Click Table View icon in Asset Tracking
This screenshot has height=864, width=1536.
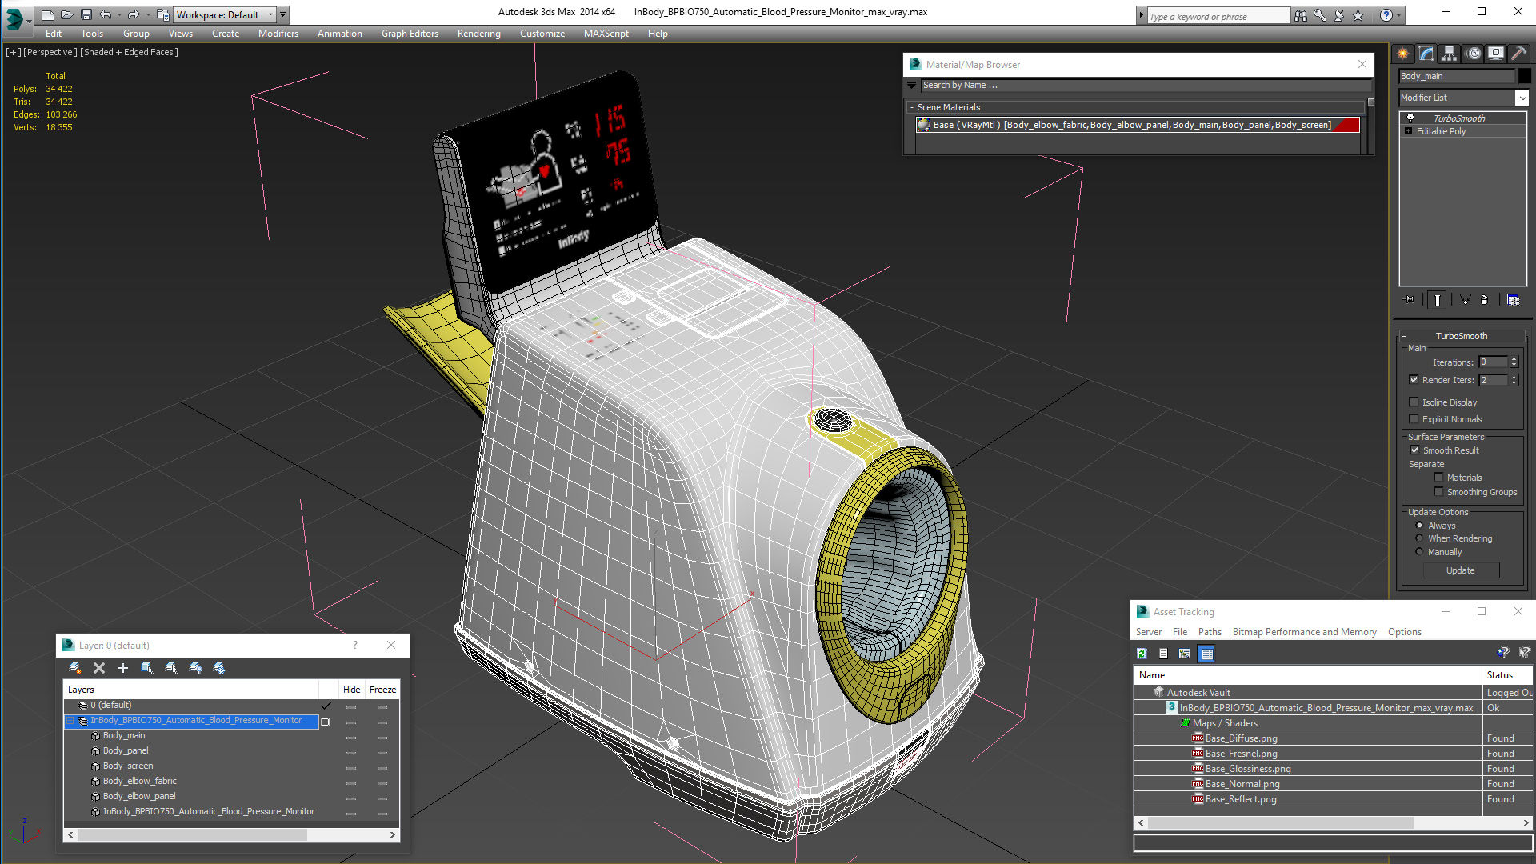coord(1207,654)
